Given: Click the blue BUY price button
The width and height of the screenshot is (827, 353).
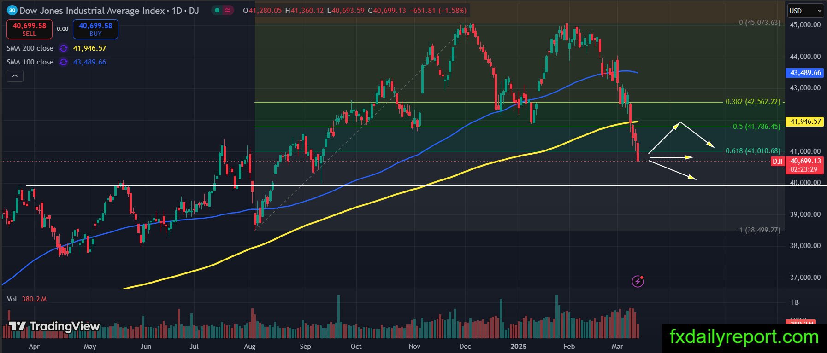Looking at the screenshot, I should 95,29.
